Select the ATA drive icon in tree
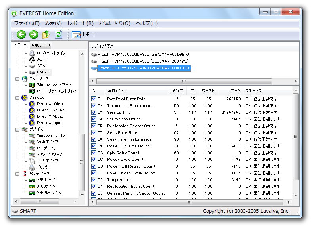The image size is (312, 227). pyautogui.click(x=32, y=66)
